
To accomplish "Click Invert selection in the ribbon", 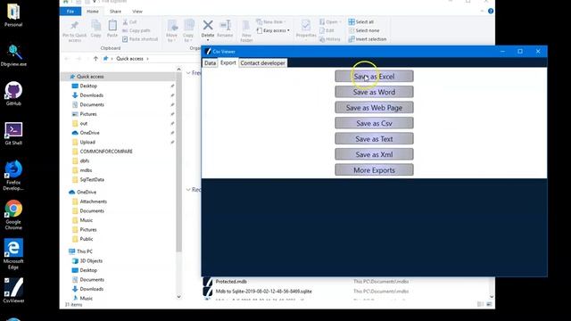I will [x=367, y=39].
